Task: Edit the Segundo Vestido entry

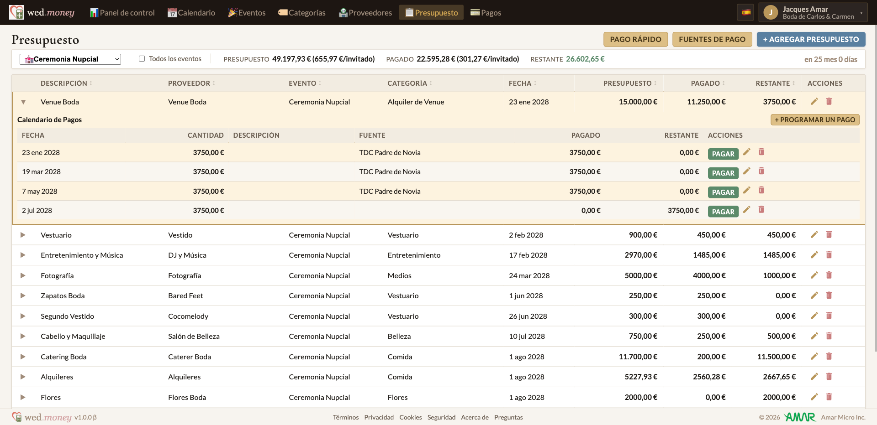Action: click(814, 316)
